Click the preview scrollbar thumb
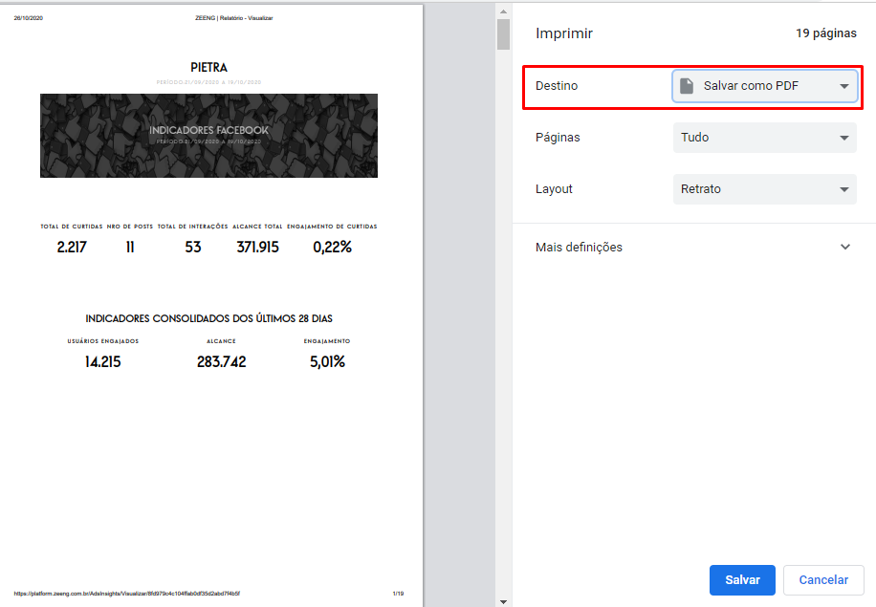 point(503,34)
